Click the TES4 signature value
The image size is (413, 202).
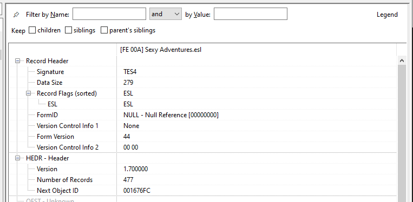pyautogui.click(x=130, y=72)
